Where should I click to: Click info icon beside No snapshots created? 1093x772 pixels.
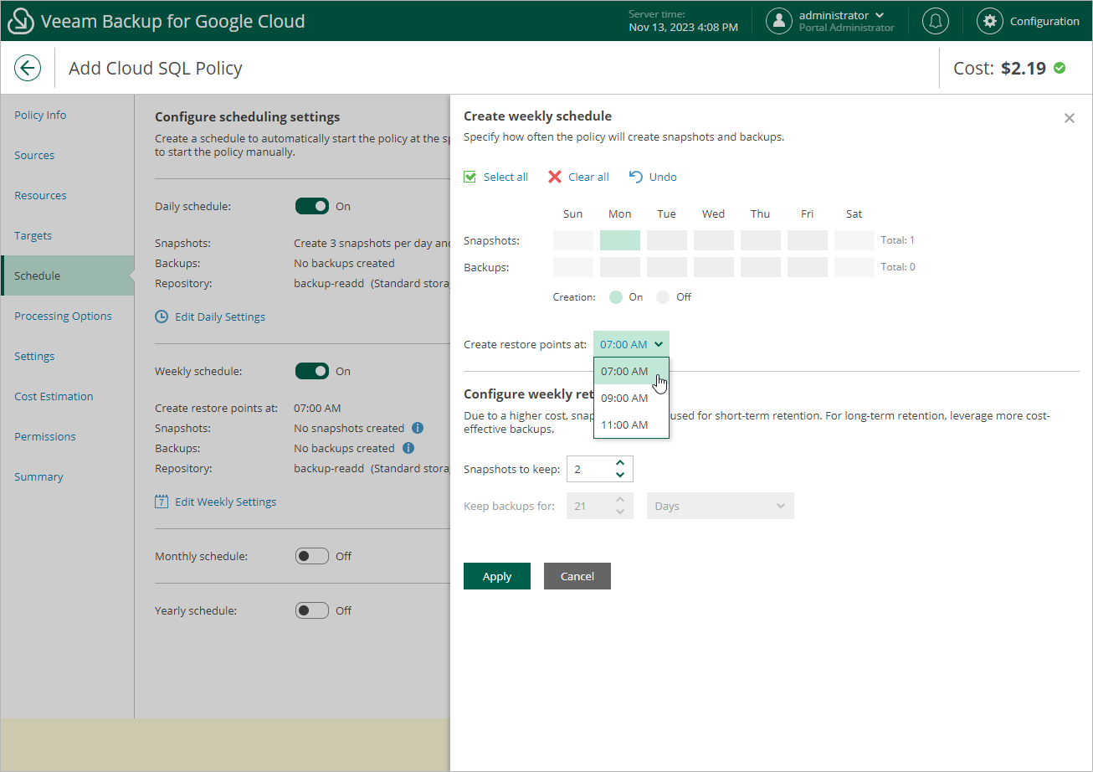pos(418,428)
